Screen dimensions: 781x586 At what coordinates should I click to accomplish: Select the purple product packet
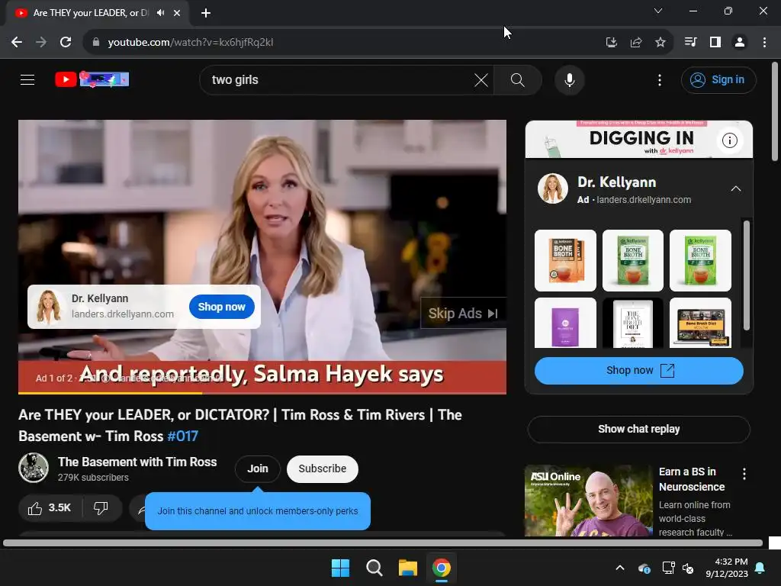point(565,323)
